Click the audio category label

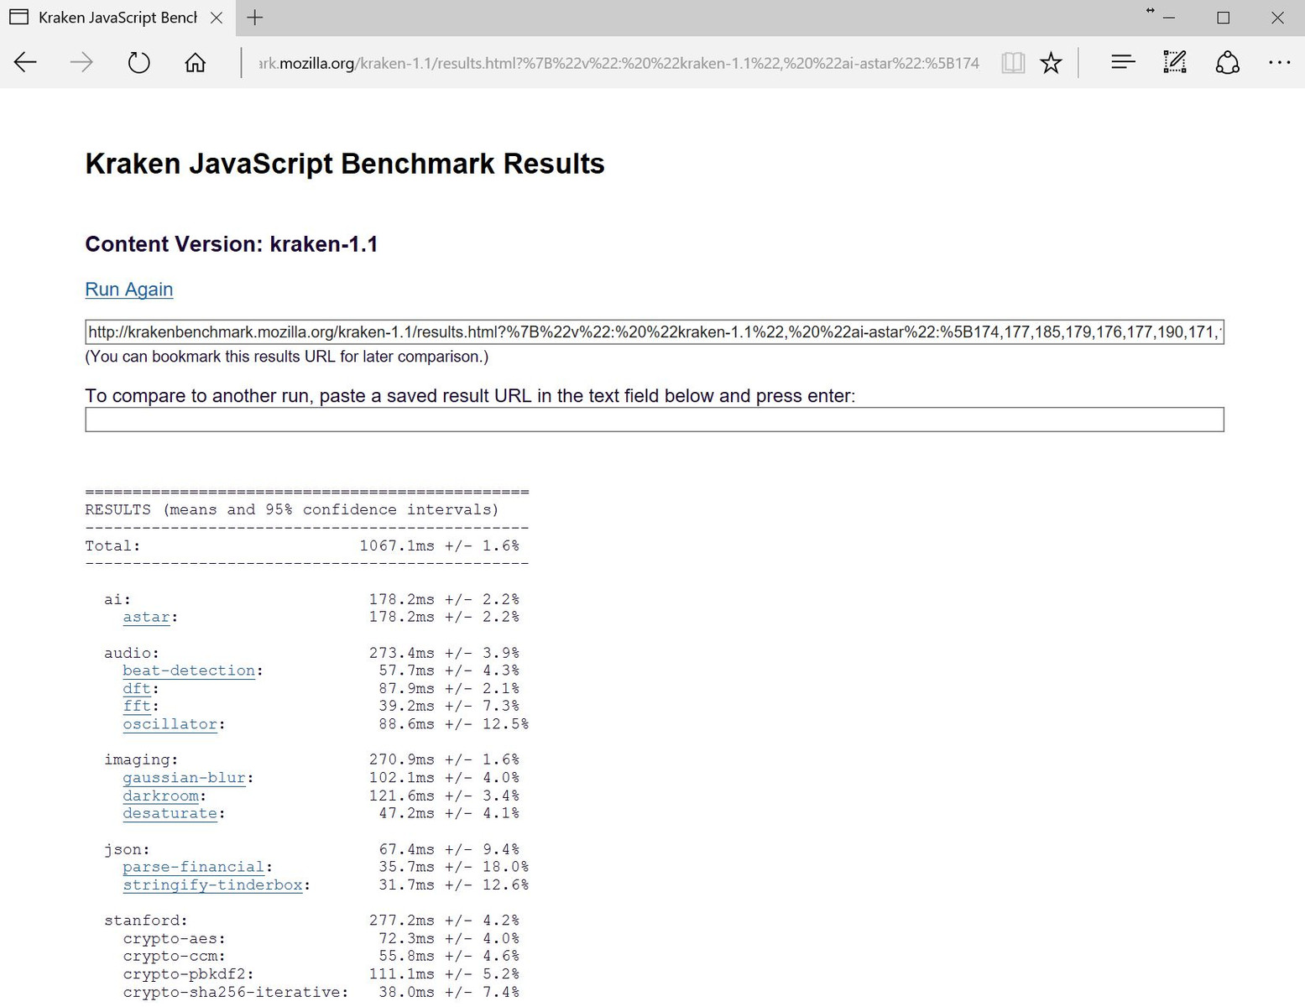[132, 653]
